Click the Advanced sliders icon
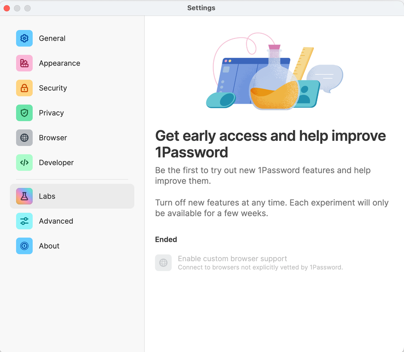The height and width of the screenshot is (352, 404). (x=24, y=221)
